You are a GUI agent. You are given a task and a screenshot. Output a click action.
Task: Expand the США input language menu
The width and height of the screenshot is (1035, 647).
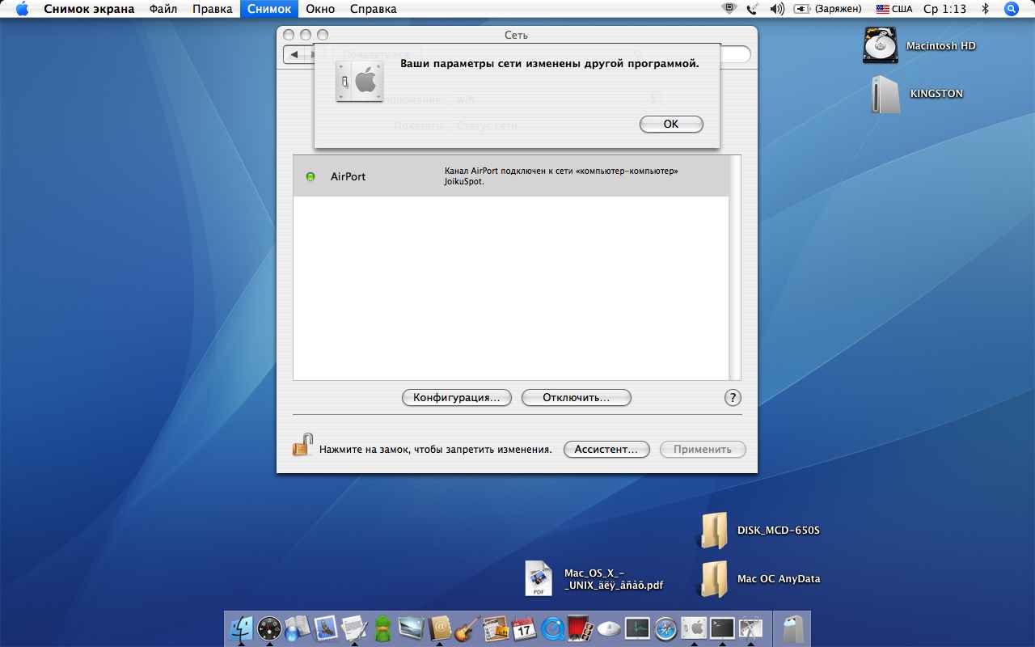(x=893, y=9)
